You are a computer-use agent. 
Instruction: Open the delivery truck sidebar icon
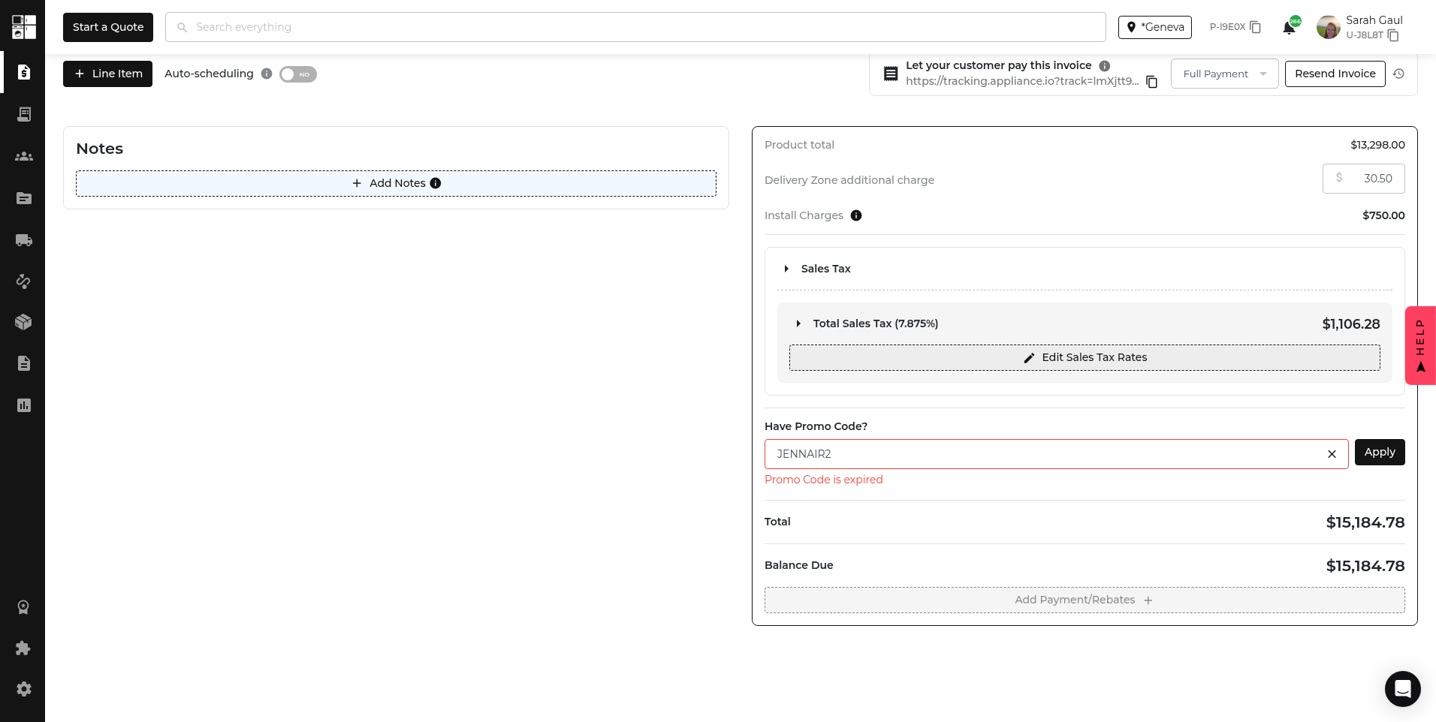24,240
